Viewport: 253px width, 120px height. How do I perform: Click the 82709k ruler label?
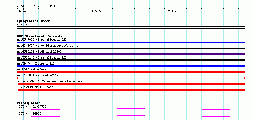point(23,11)
